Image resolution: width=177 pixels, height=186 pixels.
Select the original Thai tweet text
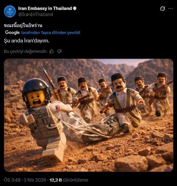23,26
